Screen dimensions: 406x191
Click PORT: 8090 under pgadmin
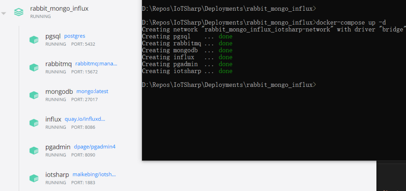coord(83,155)
